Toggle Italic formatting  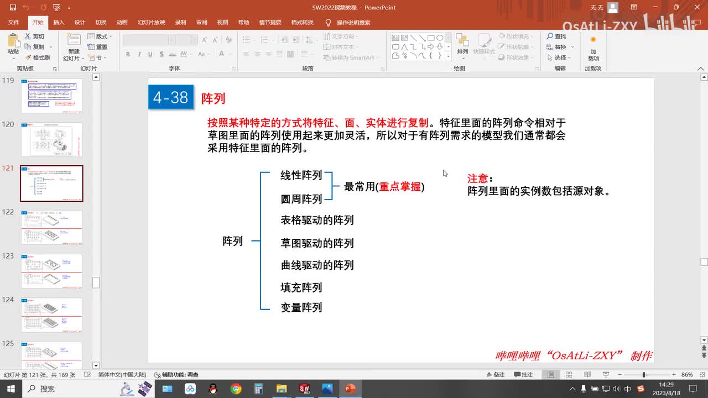coord(139,54)
